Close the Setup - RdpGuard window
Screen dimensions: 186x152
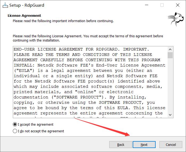point(177,5)
